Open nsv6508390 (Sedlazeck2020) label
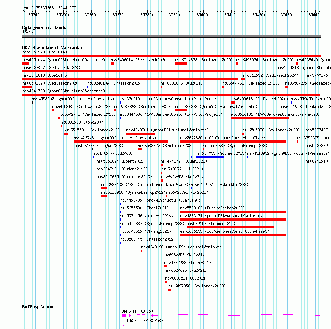Viewport: 331px width, 329px height. click(51, 83)
